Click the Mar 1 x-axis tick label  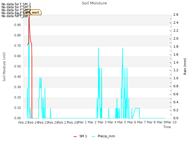[82, 122]
